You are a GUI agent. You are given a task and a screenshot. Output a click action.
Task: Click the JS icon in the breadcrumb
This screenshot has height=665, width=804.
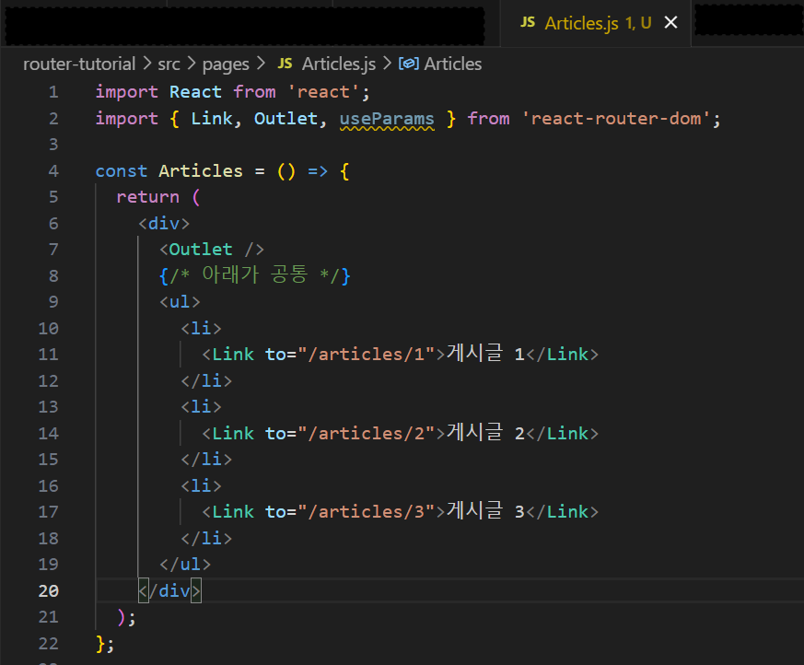coord(285,64)
